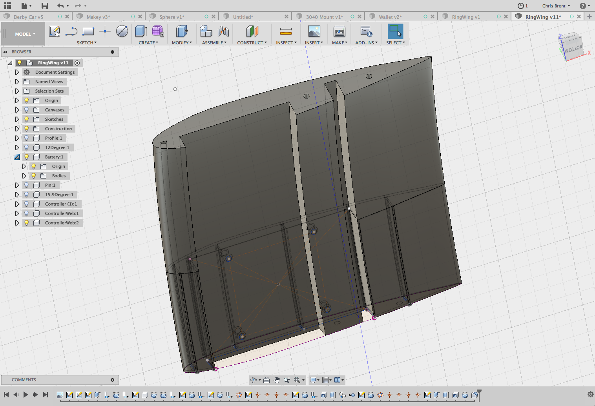Screen dimensions: 595x406
Task: Switch to the Derby Car v5 tab
Action: pos(28,17)
